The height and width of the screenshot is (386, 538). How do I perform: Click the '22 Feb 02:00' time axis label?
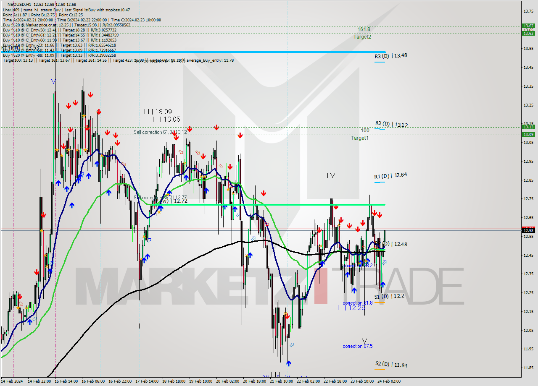pos(309,381)
